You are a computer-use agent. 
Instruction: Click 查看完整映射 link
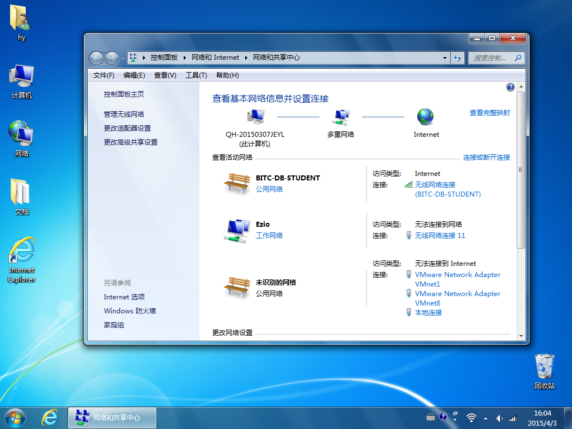click(489, 113)
